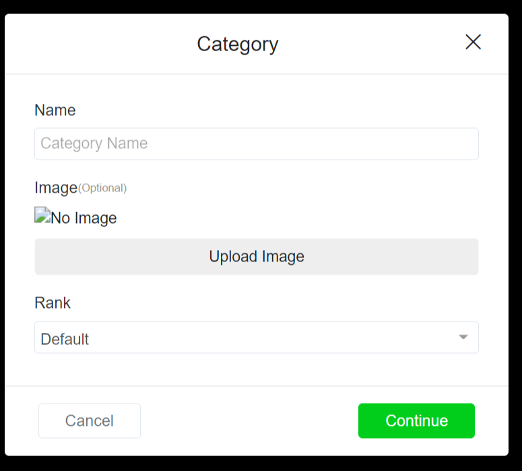The image size is (522, 471).
Task: Click the Rank dropdown arrow icon
Action: tap(463, 337)
